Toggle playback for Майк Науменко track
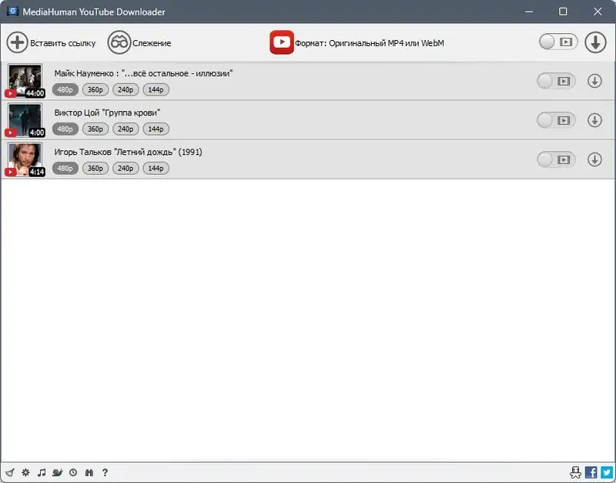616x483 pixels. [x=556, y=80]
